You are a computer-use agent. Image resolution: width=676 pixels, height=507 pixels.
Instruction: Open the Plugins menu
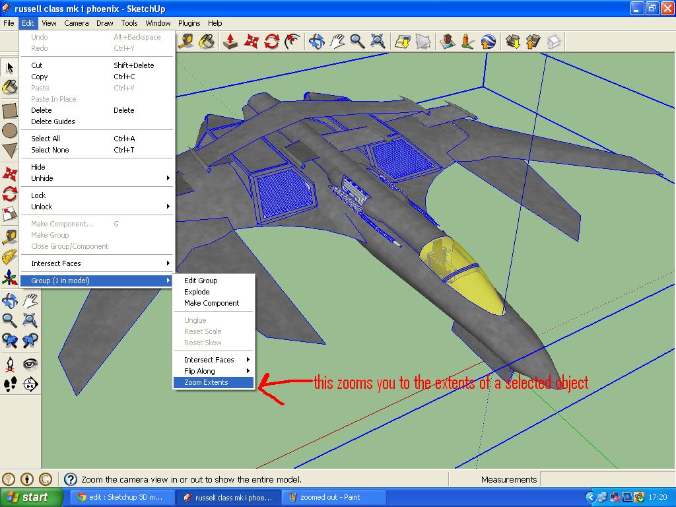coord(189,23)
